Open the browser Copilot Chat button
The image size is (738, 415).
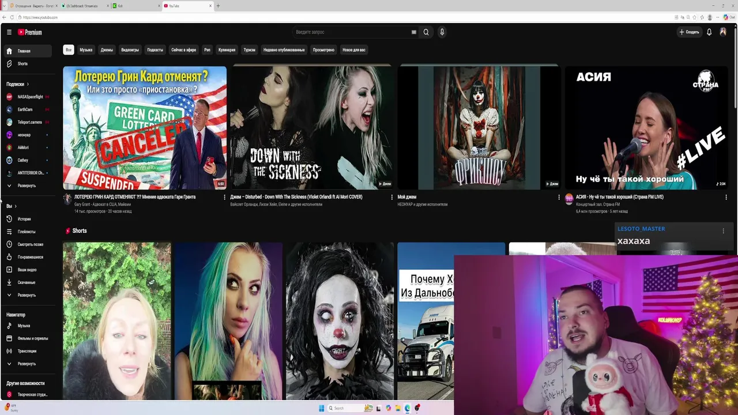(x=729, y=17)
